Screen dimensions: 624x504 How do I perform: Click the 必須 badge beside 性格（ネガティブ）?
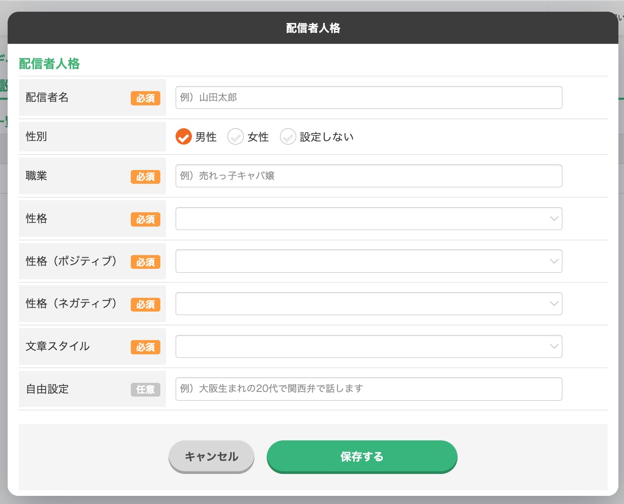pos(146,304)
